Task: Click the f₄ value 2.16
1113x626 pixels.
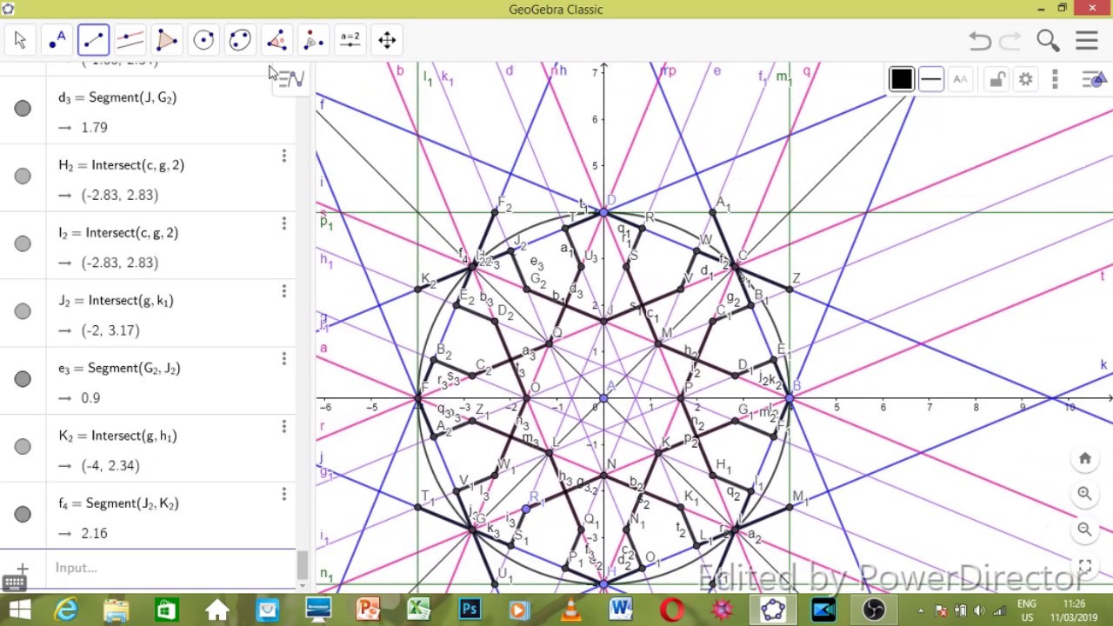Action: [x=94, y=534]
